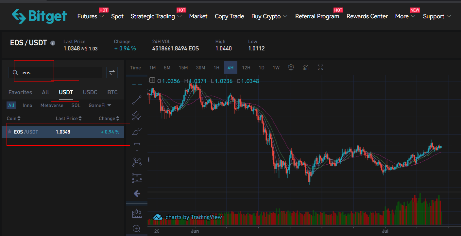
Task: Click the 24H VOL value 4518661.8494 EOS
Action: (176, 48)
